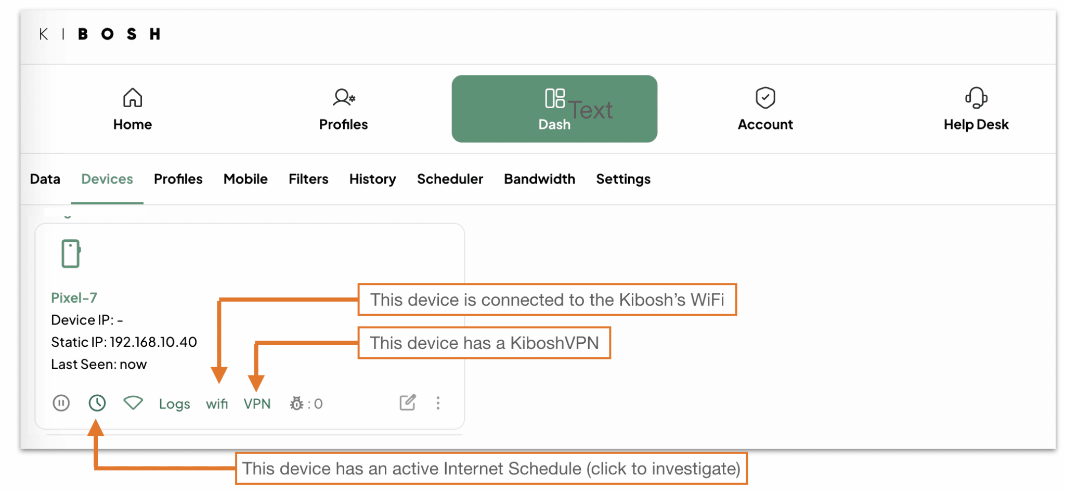Check WiFi signal strength icon on Pixel-7

tap(133, 403)
